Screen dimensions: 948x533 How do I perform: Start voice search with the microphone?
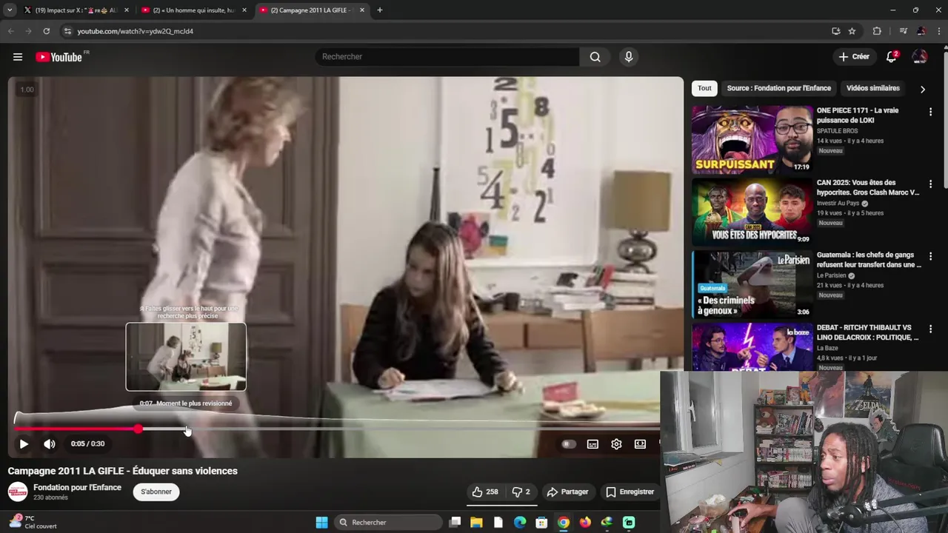(629, 57)
